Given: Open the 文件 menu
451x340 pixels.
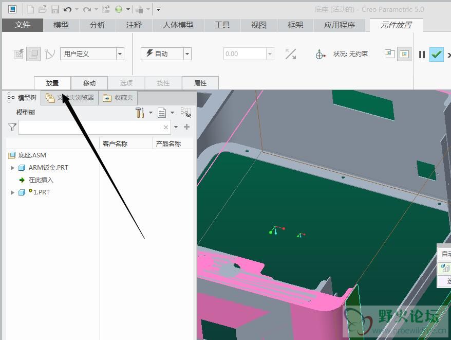Looking at the screenshot, I should (23, 25).
